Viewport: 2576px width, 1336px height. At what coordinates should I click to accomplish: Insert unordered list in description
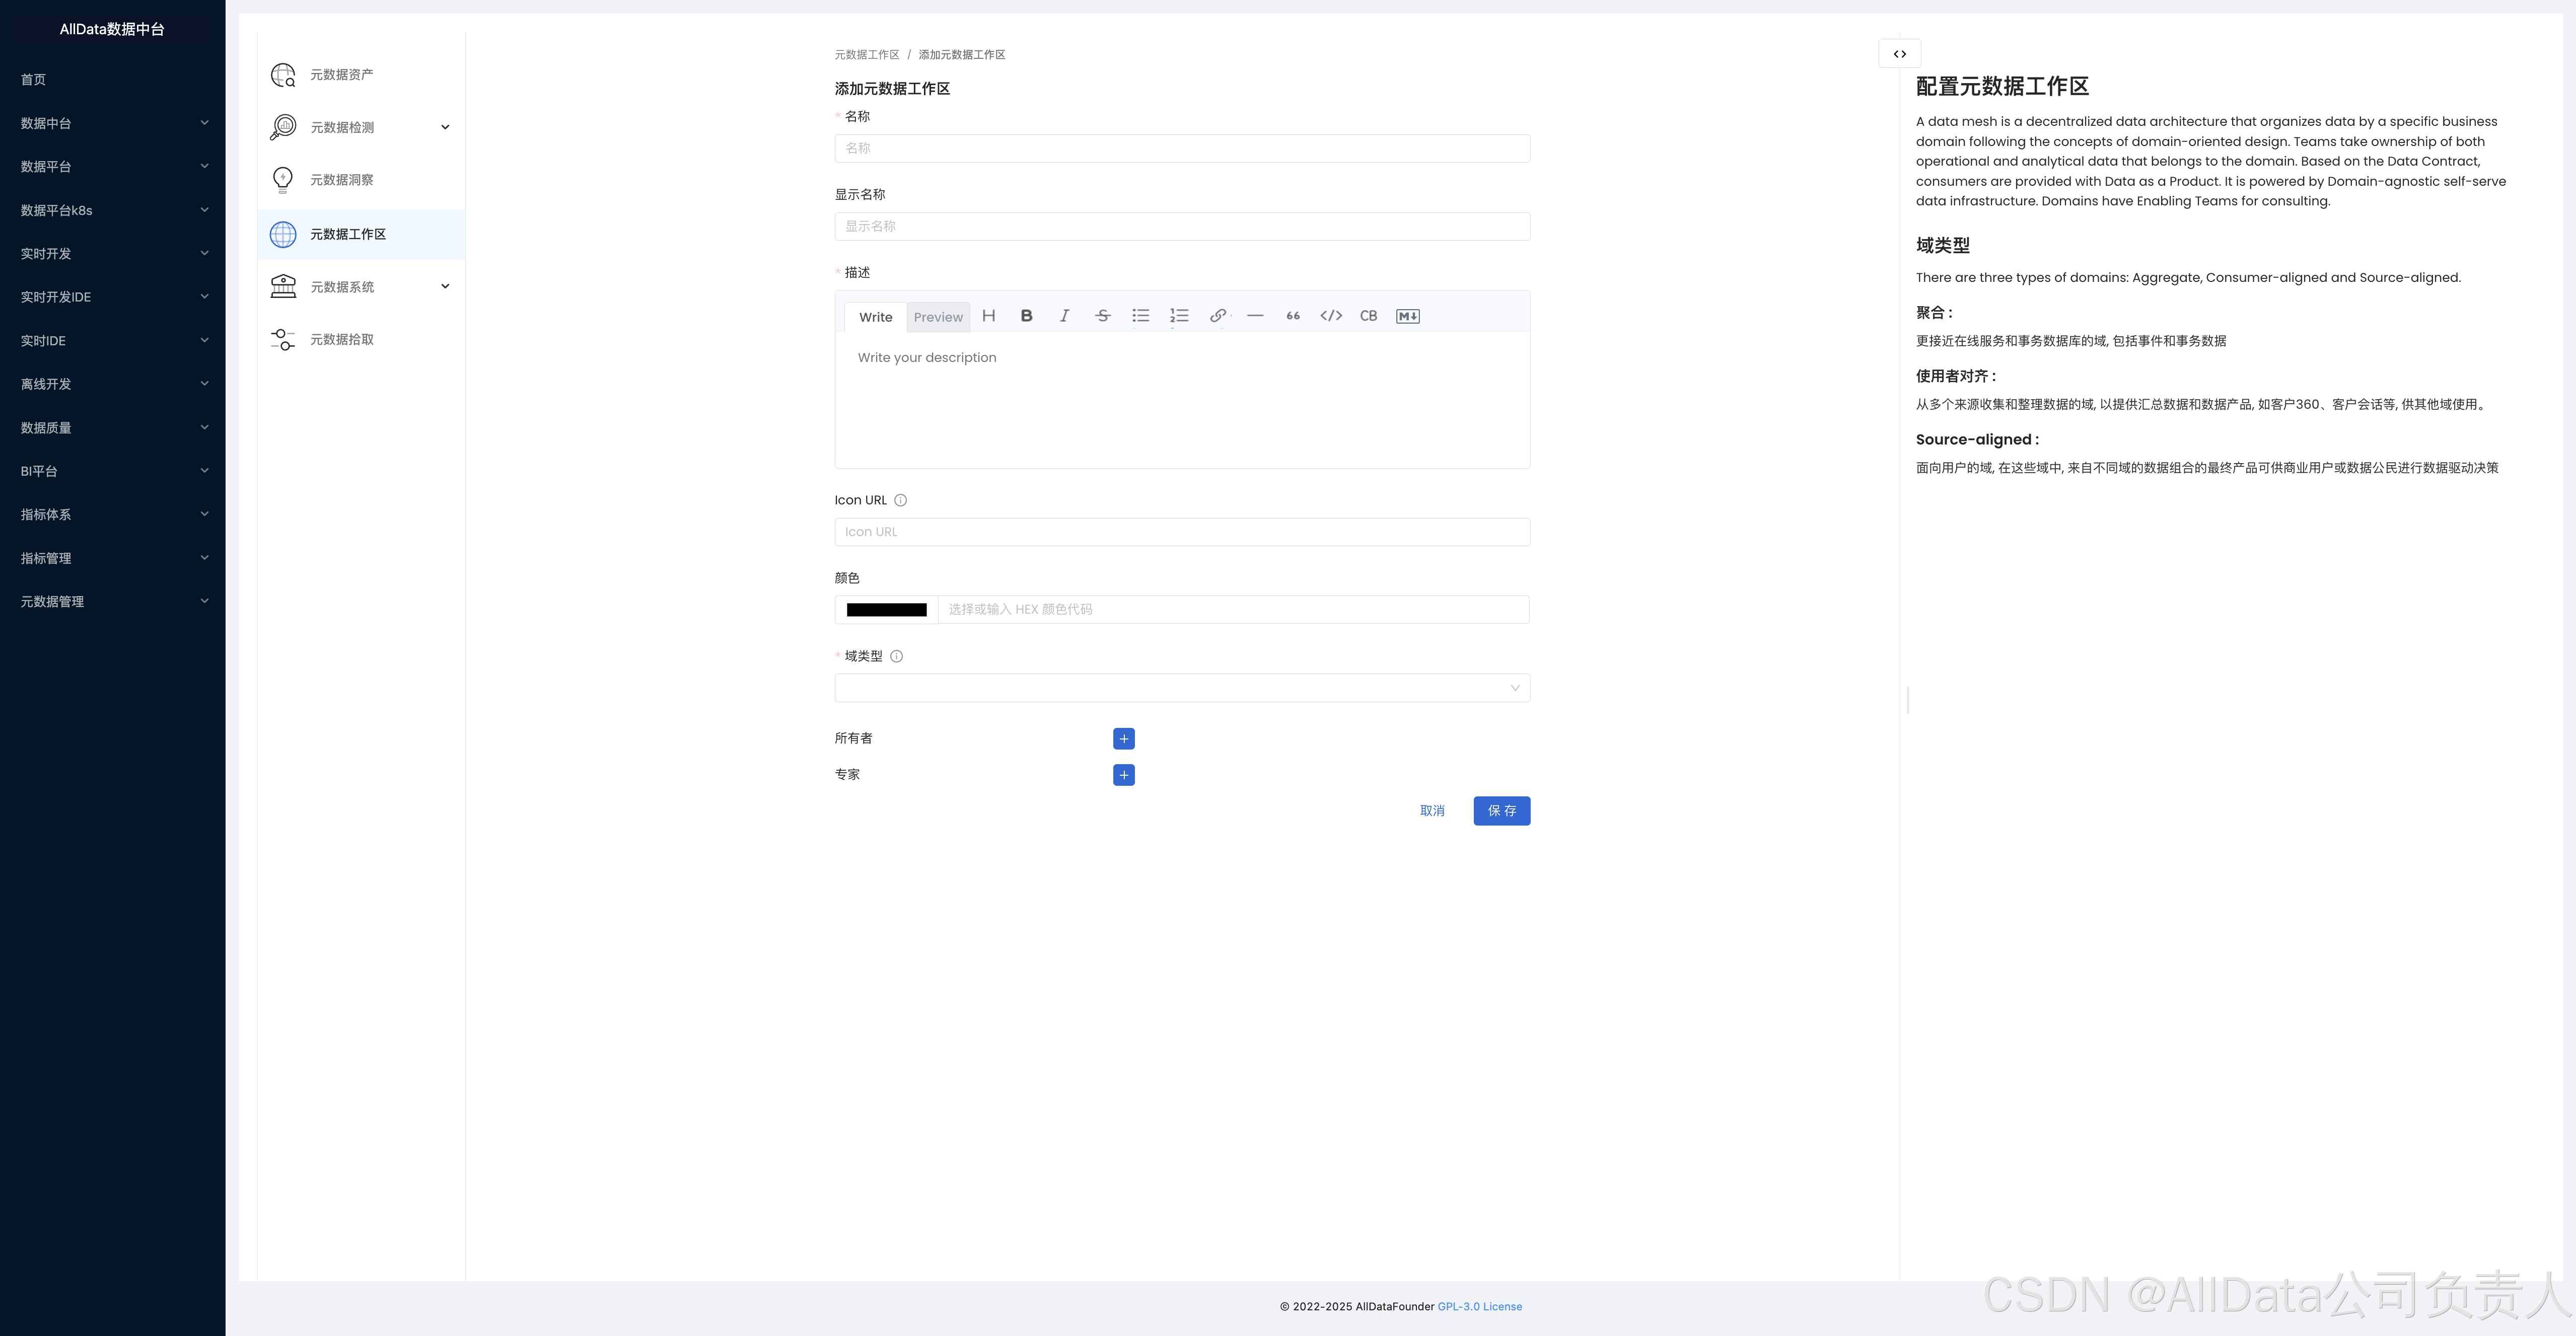tap(1140, 316)
